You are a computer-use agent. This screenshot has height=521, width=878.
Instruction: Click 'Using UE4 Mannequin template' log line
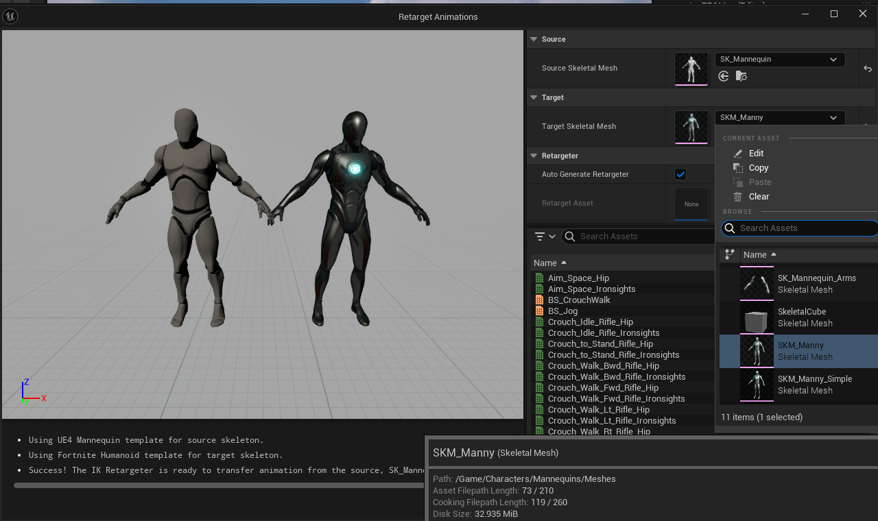(146, 440)
